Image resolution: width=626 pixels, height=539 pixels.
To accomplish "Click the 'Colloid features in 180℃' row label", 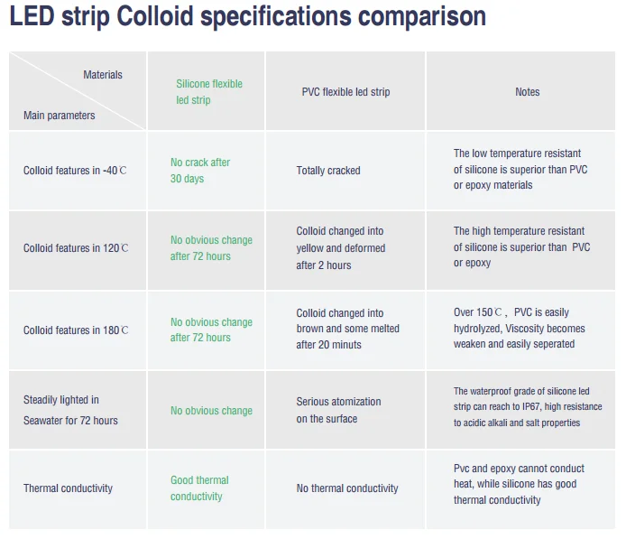I will point(76,330).
